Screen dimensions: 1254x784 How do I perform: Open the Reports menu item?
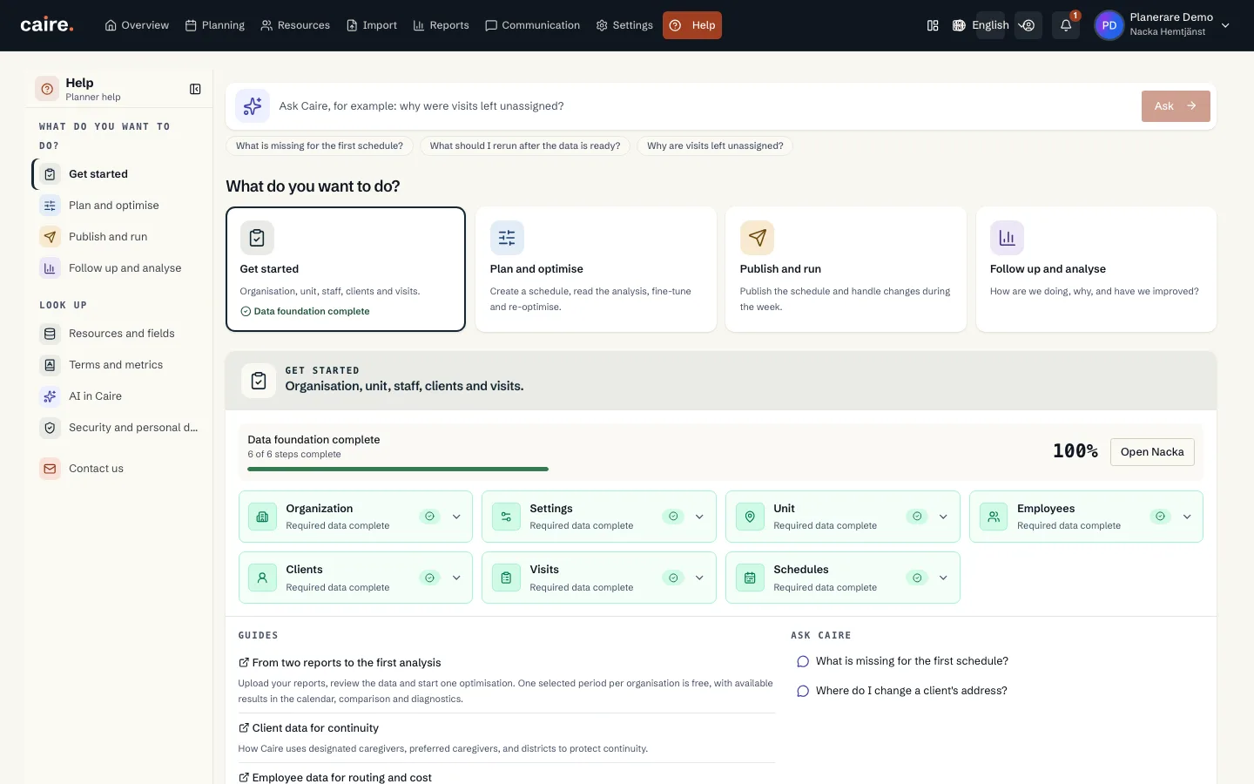(441, 25)
